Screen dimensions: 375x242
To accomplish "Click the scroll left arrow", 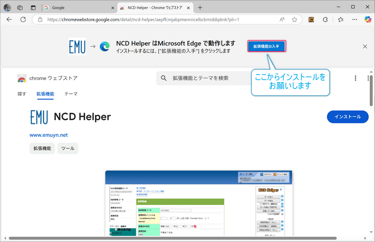I will pos(5,238).
